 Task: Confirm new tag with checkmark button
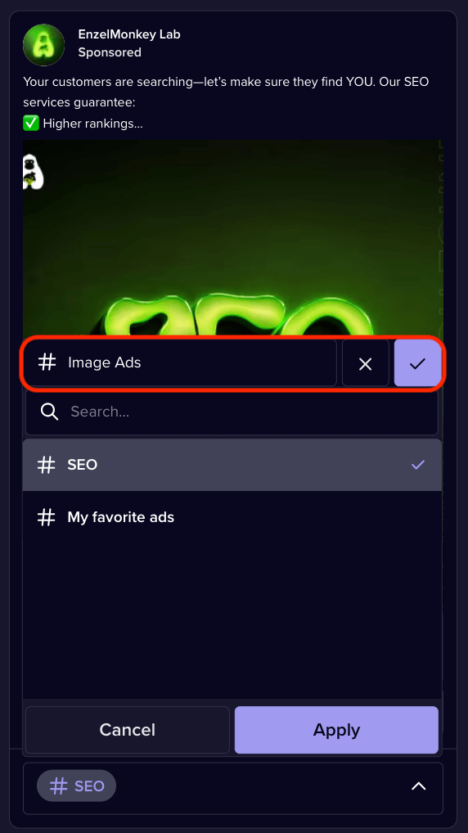click(x=417, y=363)
